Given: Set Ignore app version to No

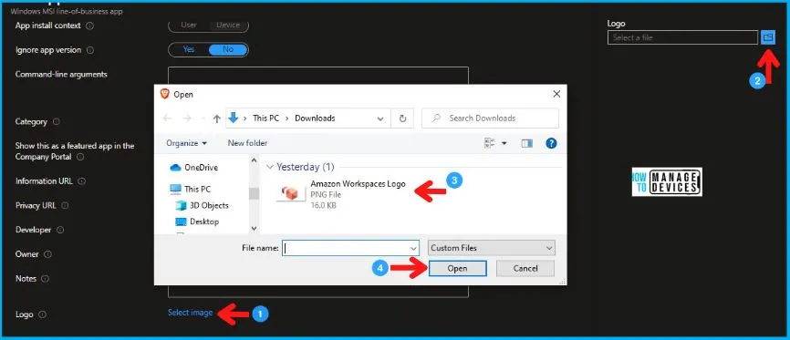Looking at the screenshot, I should (228, 50).
